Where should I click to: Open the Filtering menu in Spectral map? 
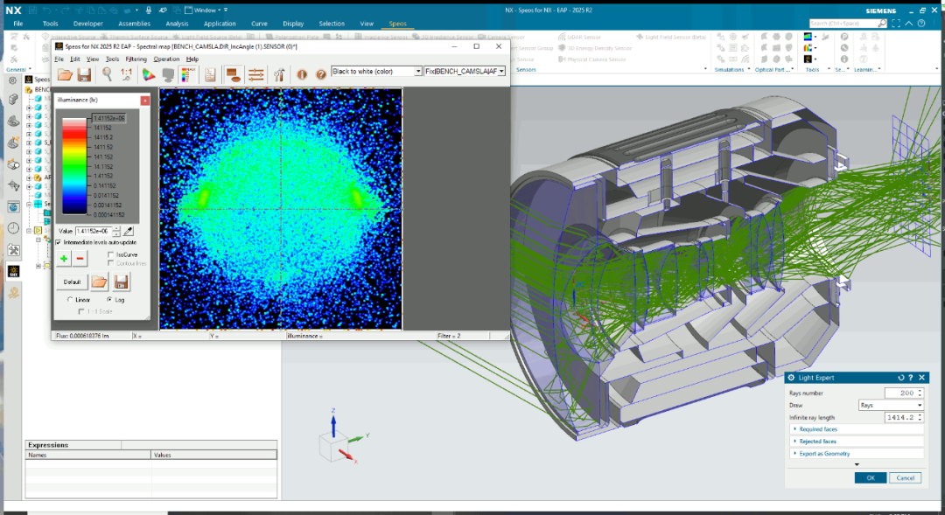[x=136, y=59]
